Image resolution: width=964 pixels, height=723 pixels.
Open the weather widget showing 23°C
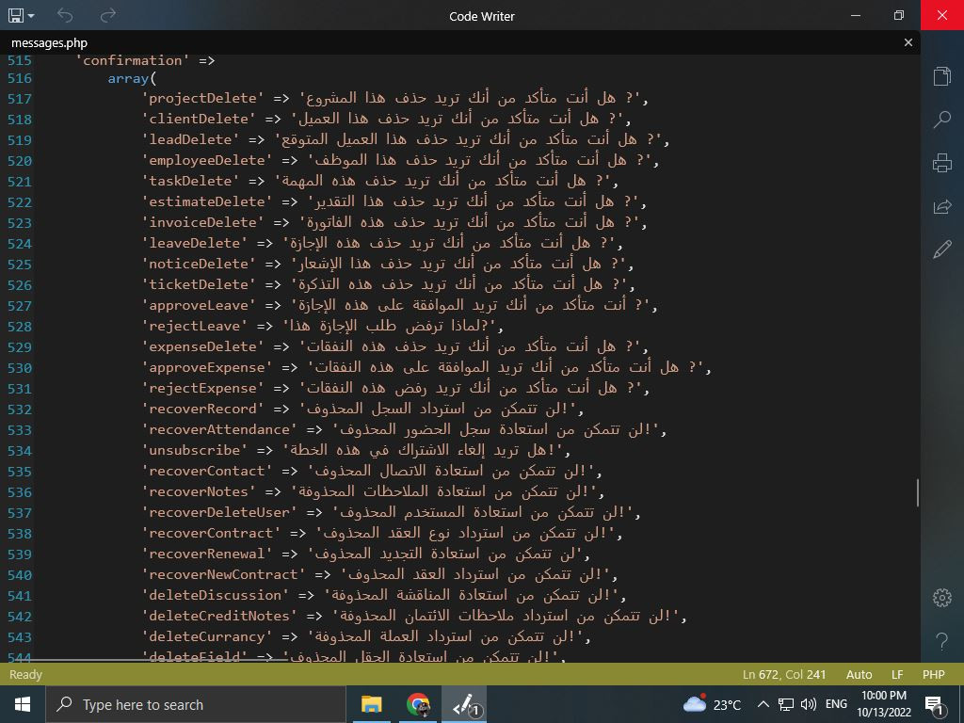coord(712,704)
